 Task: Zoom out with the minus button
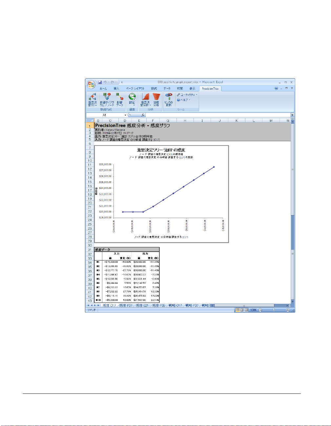coord(260,310)
